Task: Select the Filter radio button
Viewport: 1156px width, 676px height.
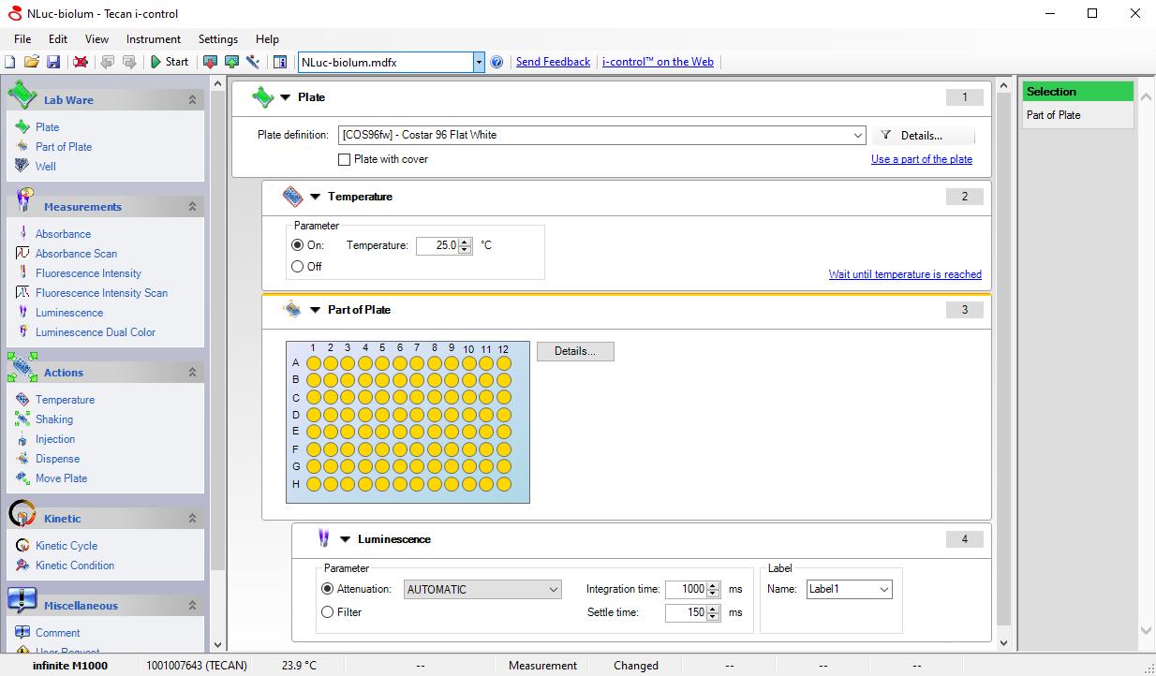Action: click(x=327, y=612)
